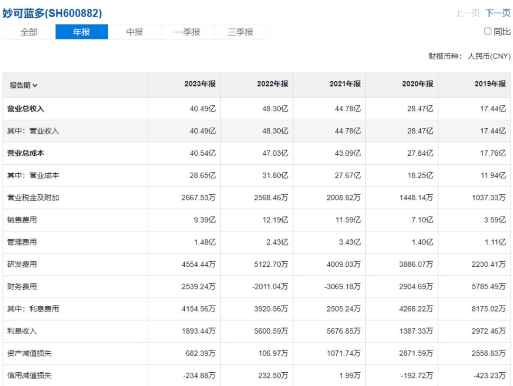Select the 2019年报 column header
This screenshot has width=513, height=386.
(x=490, y=84)
